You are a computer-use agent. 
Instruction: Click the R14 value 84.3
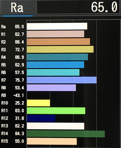pyautogui.click(x=20, y=133)
